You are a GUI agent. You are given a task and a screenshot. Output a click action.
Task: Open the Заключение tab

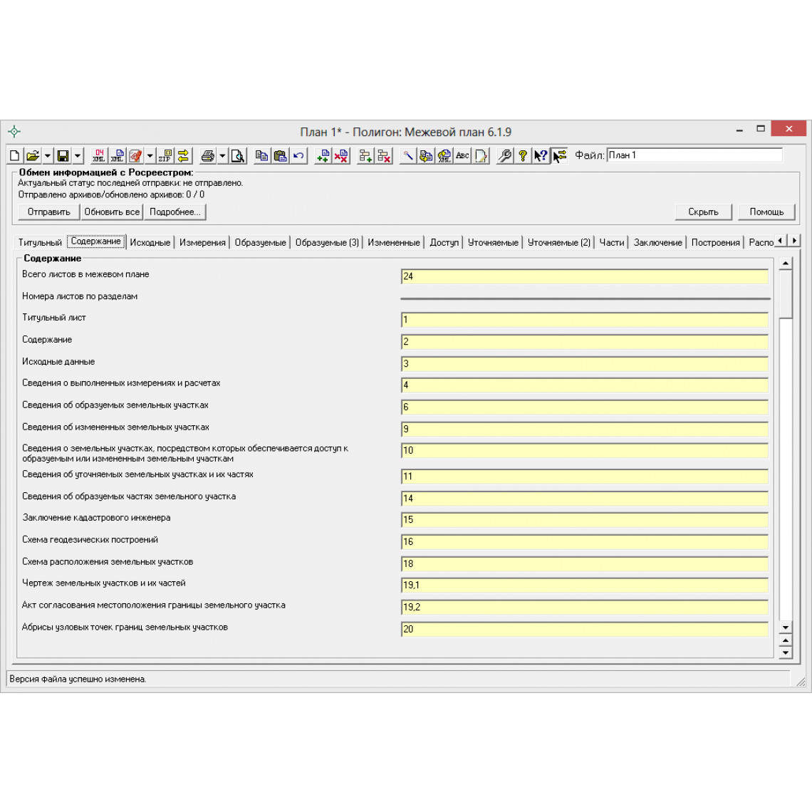point(657,242)
